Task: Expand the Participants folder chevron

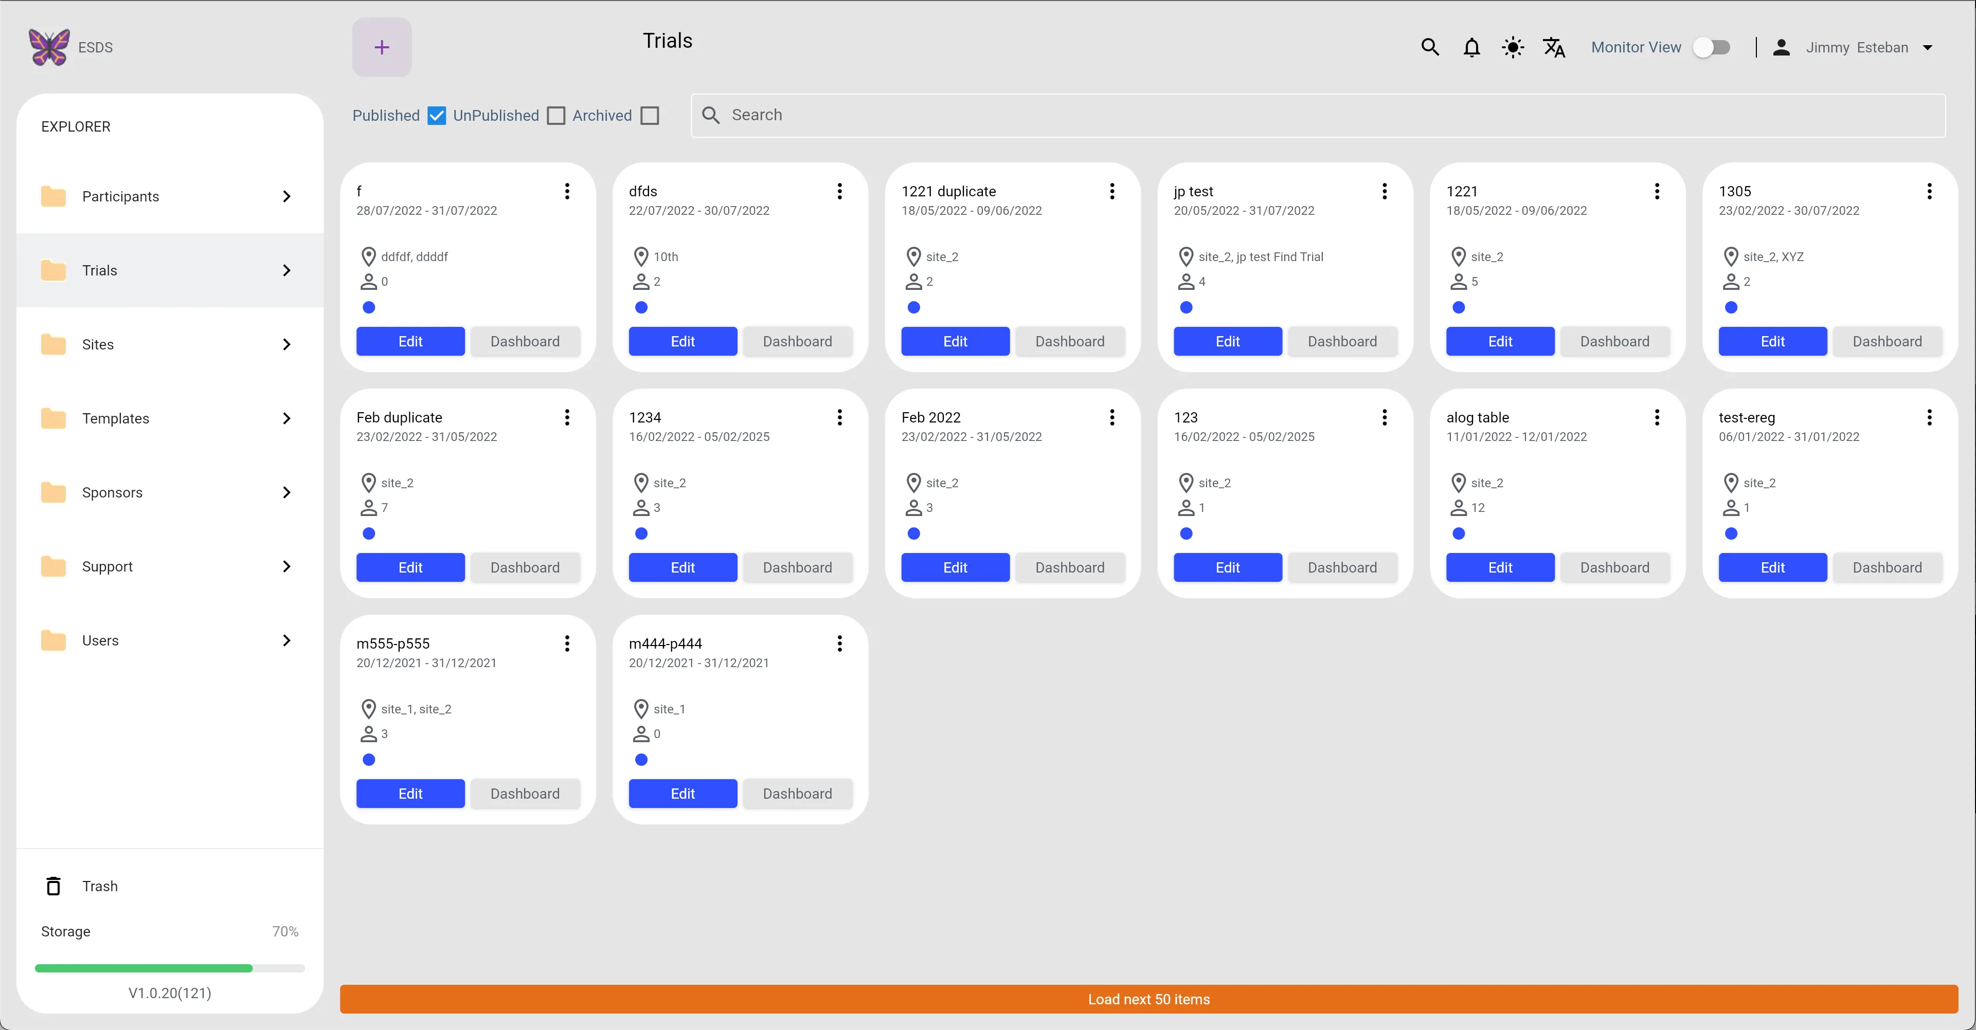Action: click(x=286, y=197)
